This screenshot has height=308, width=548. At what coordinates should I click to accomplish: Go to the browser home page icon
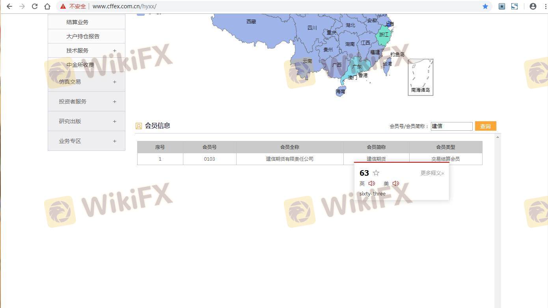(x=47, y=6)
